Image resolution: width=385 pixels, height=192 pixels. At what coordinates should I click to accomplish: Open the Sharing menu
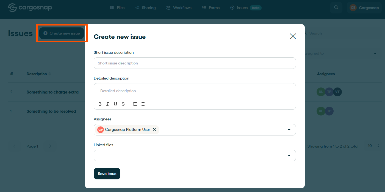coord(146,8)
